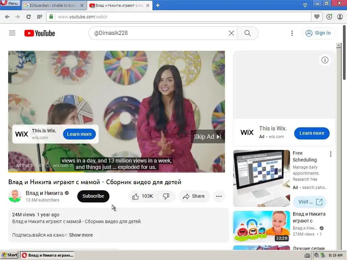Open the Speed Dial grid
This screenshot has width=347, height=260.
coord(40,17)
